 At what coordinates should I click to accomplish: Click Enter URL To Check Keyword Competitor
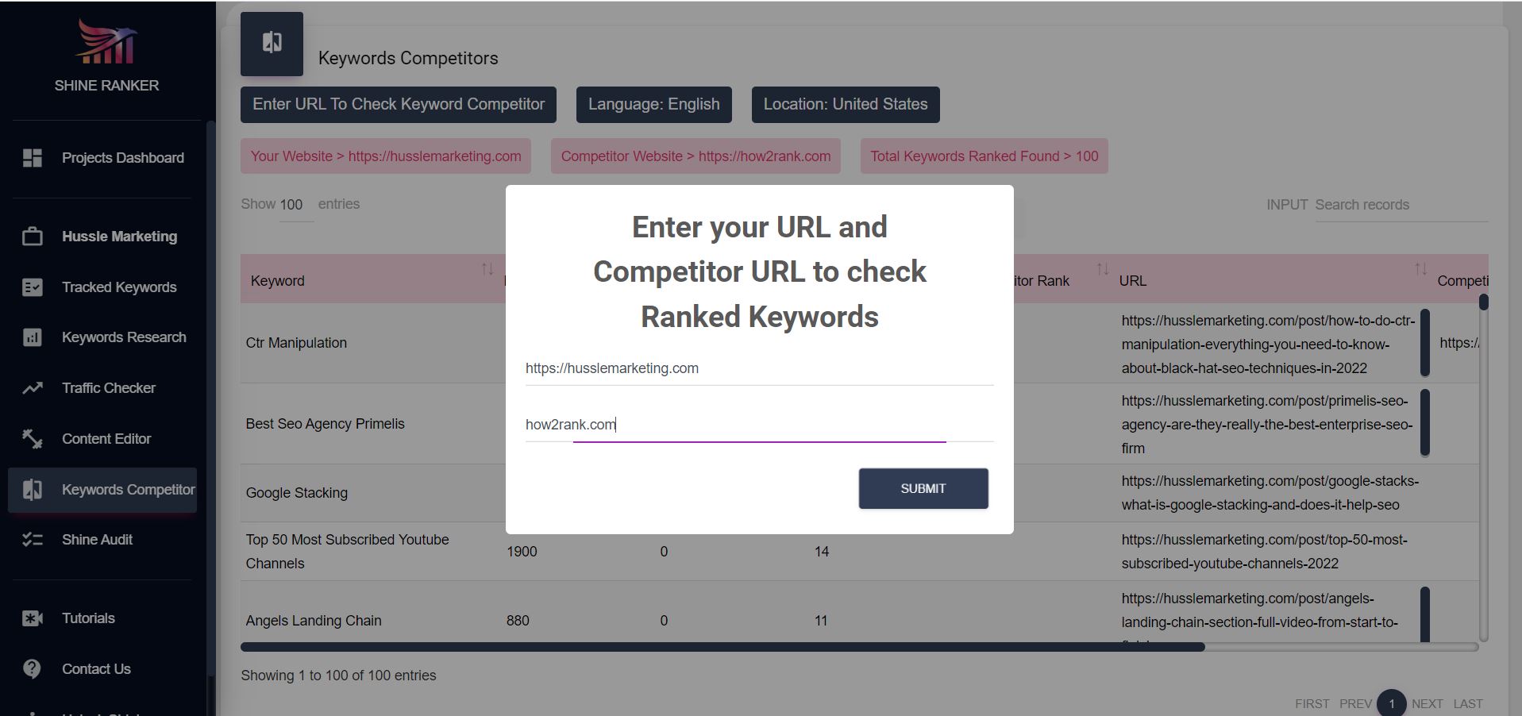click(x=399, y=105)
